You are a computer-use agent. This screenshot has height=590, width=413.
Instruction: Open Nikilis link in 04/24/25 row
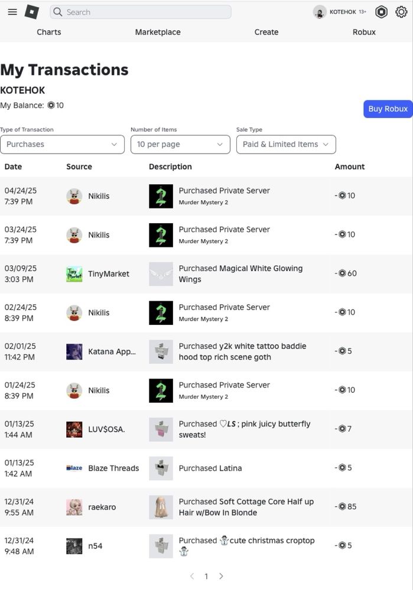click(99, 196)
